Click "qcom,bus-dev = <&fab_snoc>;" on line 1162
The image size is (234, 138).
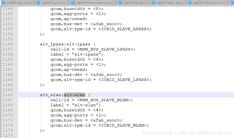(x=86, y=75)
